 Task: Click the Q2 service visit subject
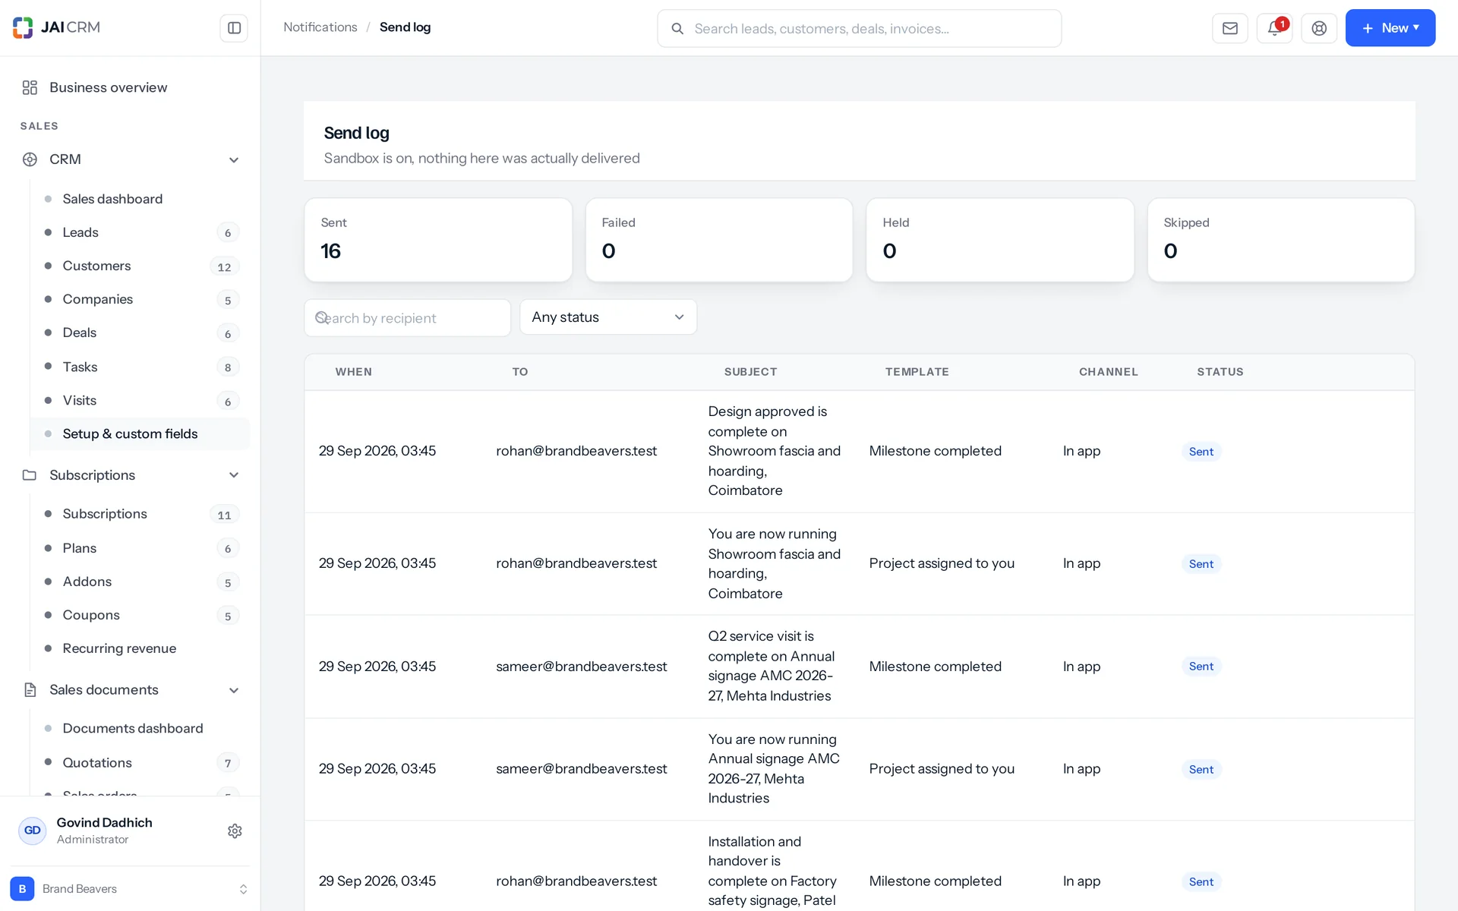pos(772,666)
